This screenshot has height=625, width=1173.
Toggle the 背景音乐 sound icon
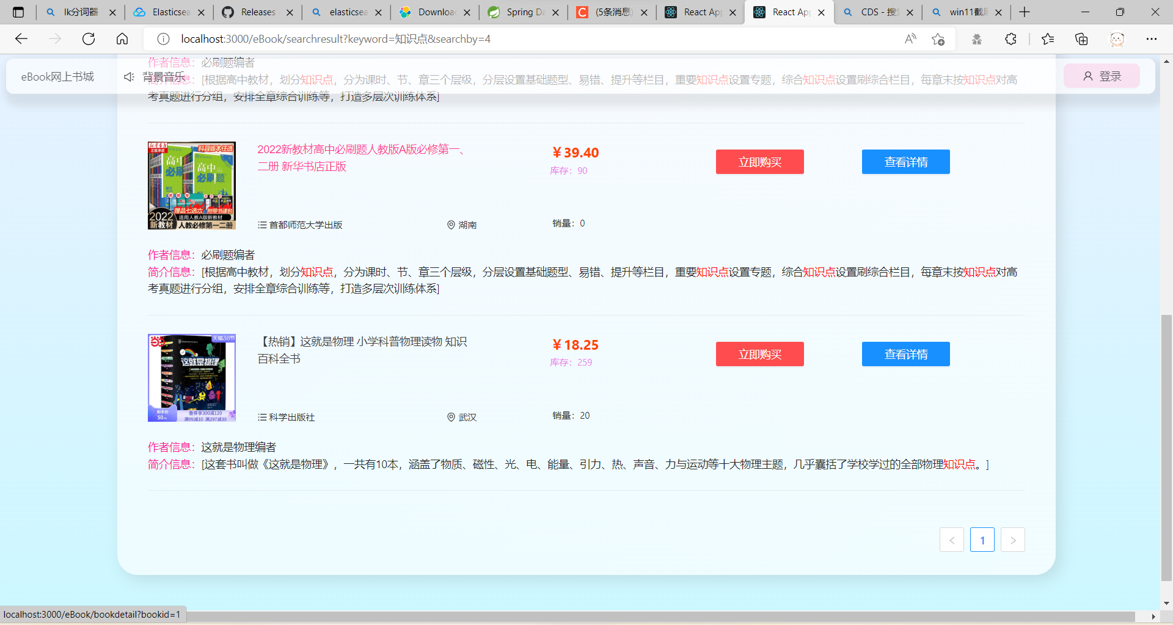[x=129, y=77]
